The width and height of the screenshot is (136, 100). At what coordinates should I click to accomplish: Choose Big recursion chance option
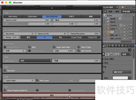[x=60, y=37]
